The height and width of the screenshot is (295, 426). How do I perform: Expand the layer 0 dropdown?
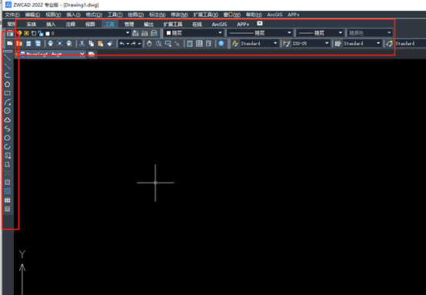coord(128,33)
